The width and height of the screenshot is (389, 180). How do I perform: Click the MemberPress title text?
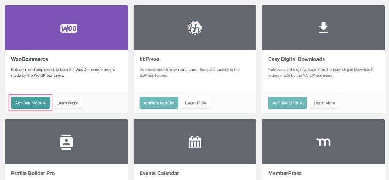[x=285, y=173]
